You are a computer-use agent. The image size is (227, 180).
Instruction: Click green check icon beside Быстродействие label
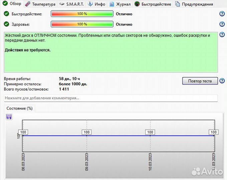(x=6, y=14)
